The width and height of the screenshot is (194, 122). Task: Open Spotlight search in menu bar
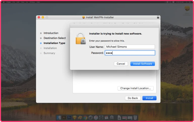[186, 2]
